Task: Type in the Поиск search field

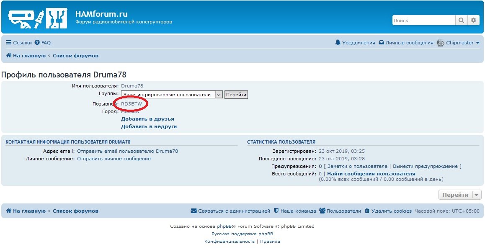Action: [423, 20]
